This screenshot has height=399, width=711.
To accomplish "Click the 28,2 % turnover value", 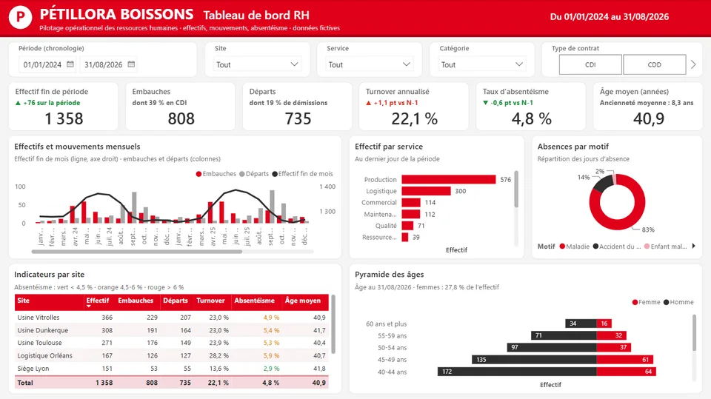I will click(218, 356).
